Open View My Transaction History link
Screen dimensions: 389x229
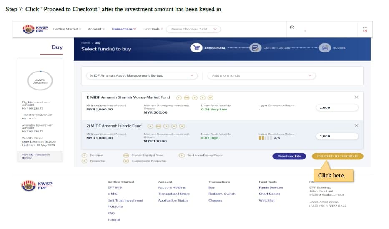pos(36,156)
